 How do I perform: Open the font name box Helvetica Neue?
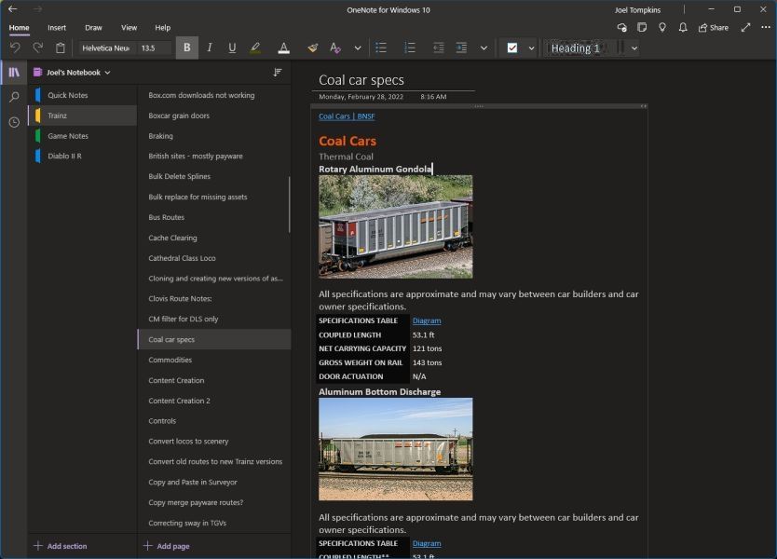(x=105, y=48)
